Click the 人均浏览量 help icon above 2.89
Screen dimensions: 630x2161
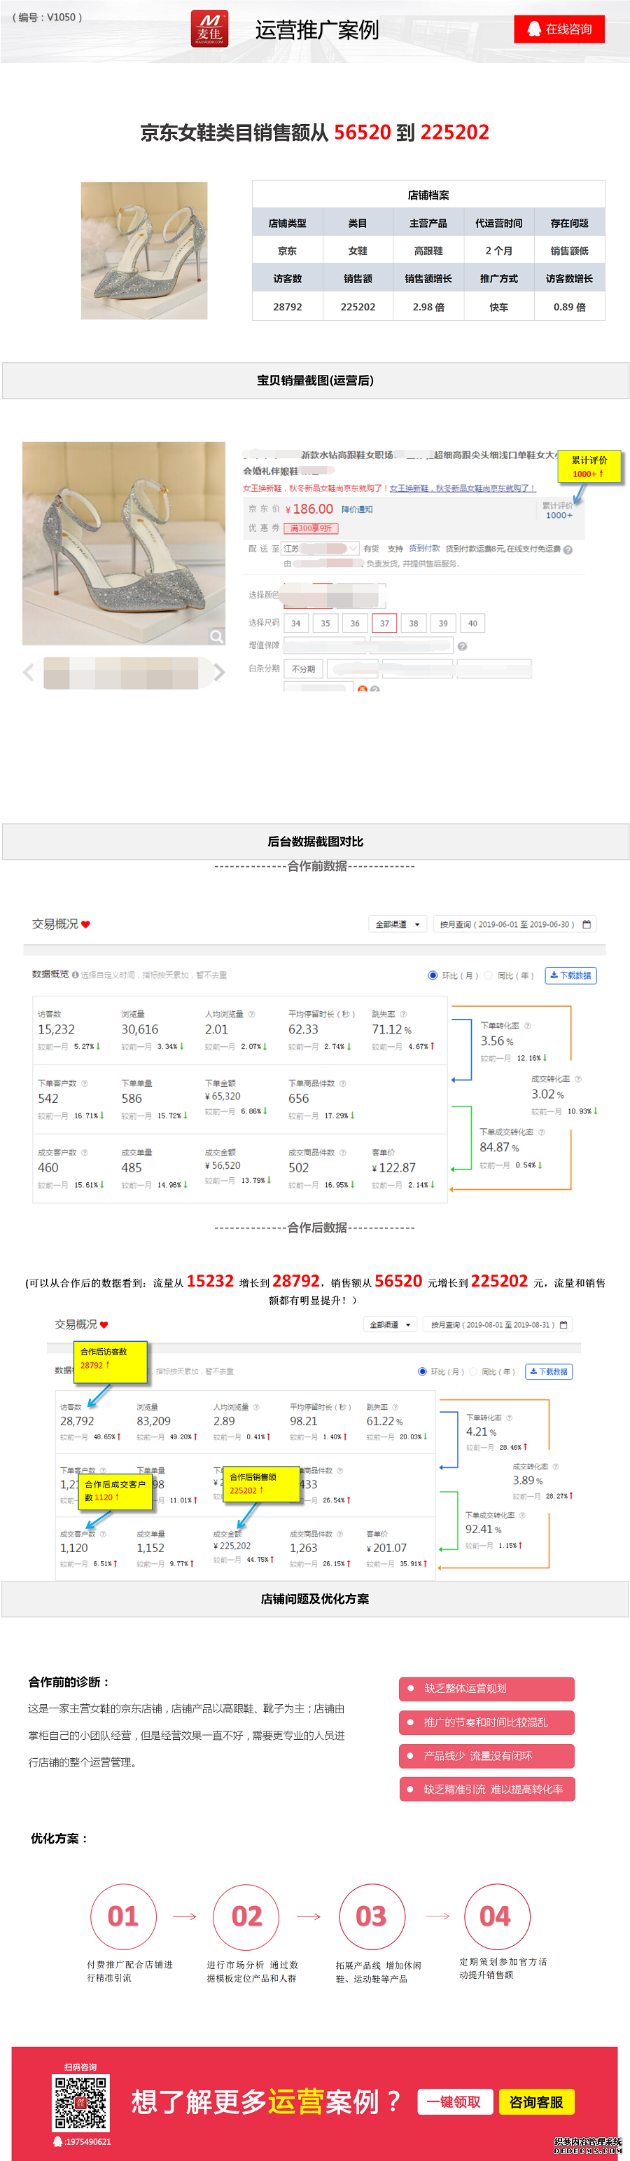256,1407
